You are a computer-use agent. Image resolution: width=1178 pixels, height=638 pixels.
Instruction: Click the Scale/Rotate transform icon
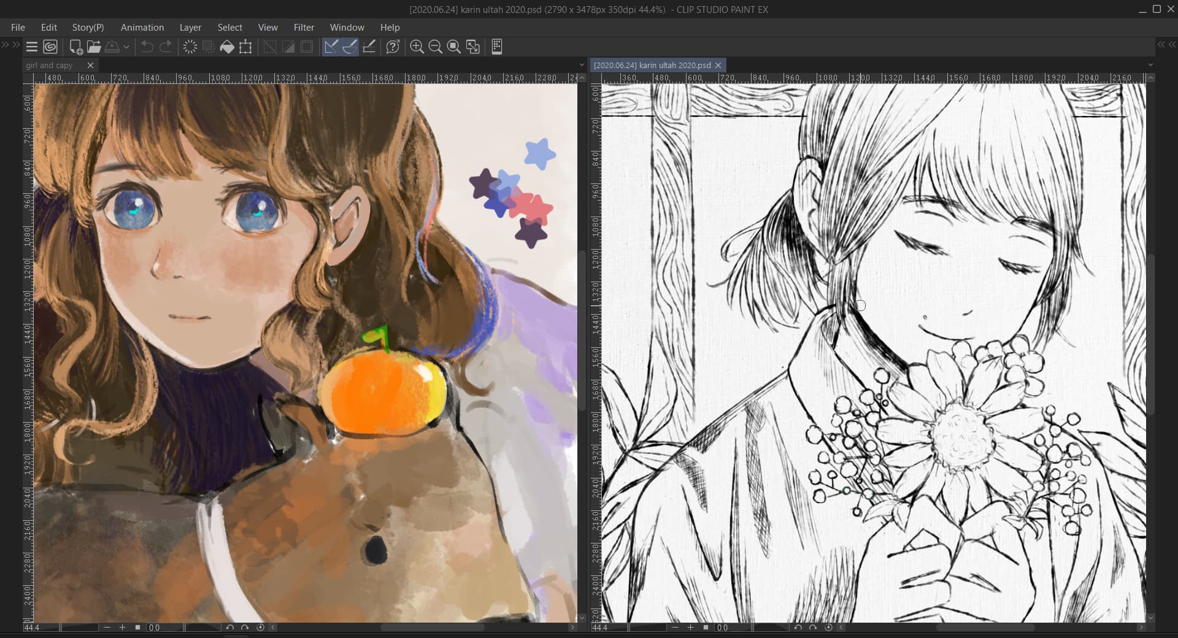coord(245,47)
